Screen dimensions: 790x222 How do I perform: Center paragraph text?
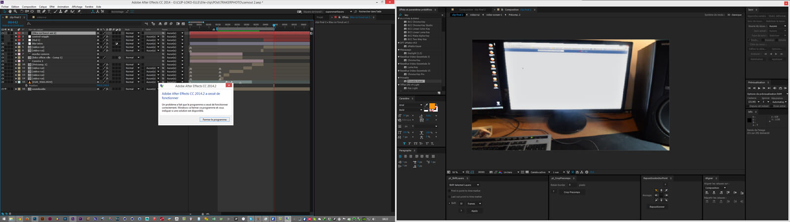coord(405,156)
